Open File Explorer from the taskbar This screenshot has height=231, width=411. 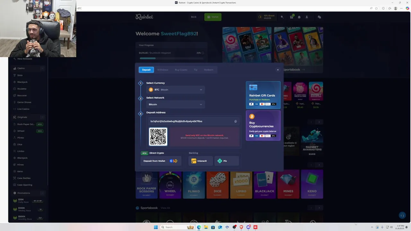point(206,227)
